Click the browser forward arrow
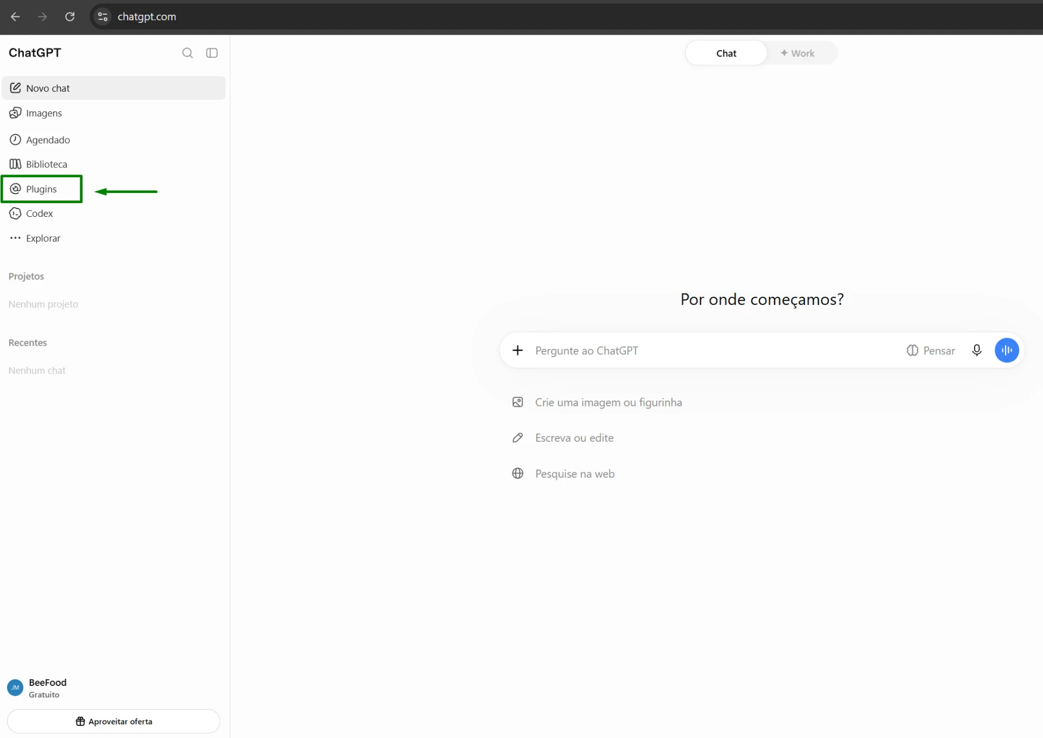The height and width of the screenshot is (738, 1043). pyautogui.click(x=42, y=17)
